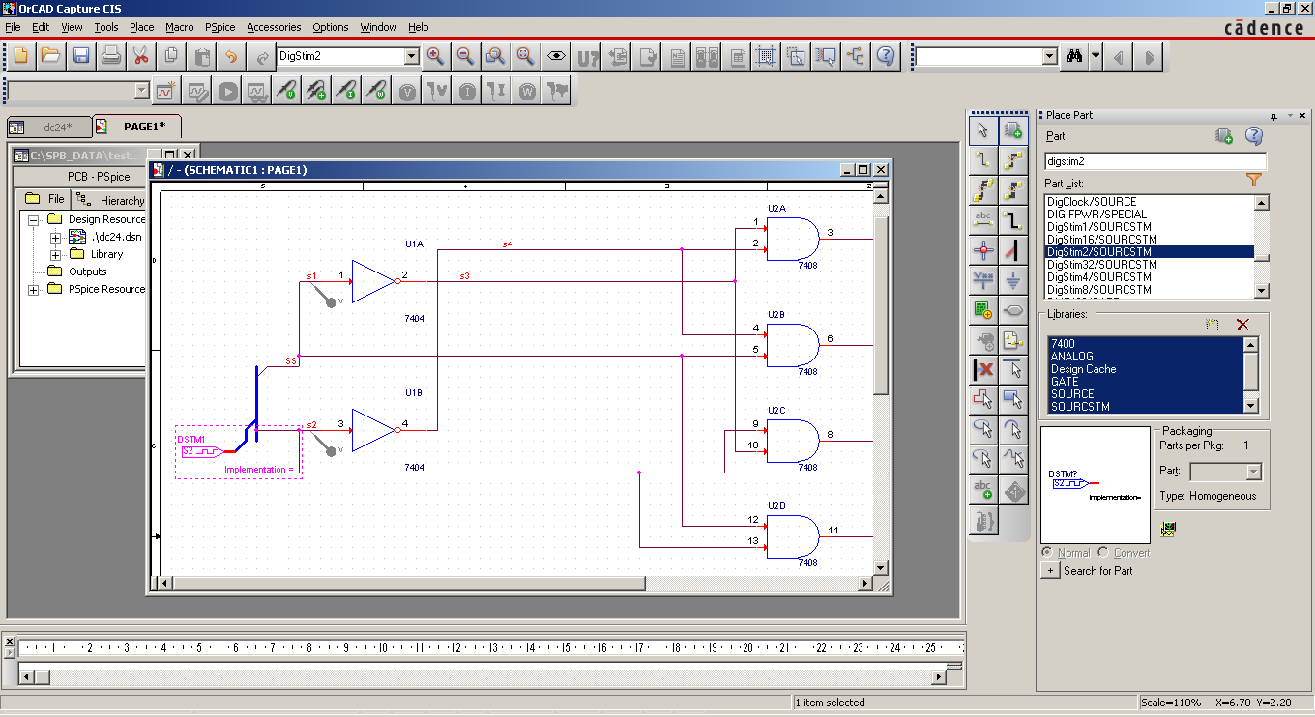1315x717 pixels.
Task: Expand the Design Resources tree node
Action: tap(34, 219)
